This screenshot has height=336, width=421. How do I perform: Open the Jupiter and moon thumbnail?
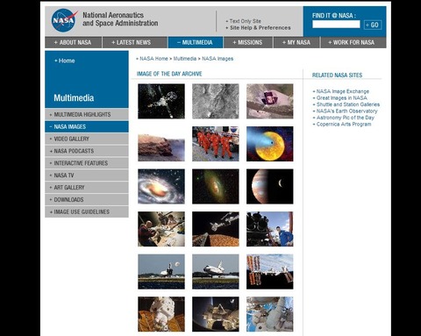point(270,186)
